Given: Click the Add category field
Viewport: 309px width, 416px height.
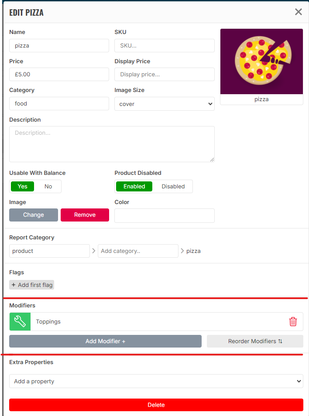Looking at the screenshot, I should point(138,251).
